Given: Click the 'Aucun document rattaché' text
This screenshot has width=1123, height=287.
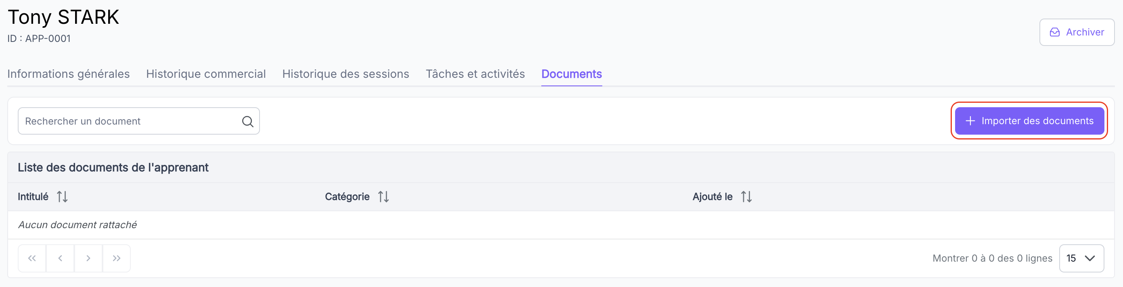Looking at the screenshot, I should (77, 225).
